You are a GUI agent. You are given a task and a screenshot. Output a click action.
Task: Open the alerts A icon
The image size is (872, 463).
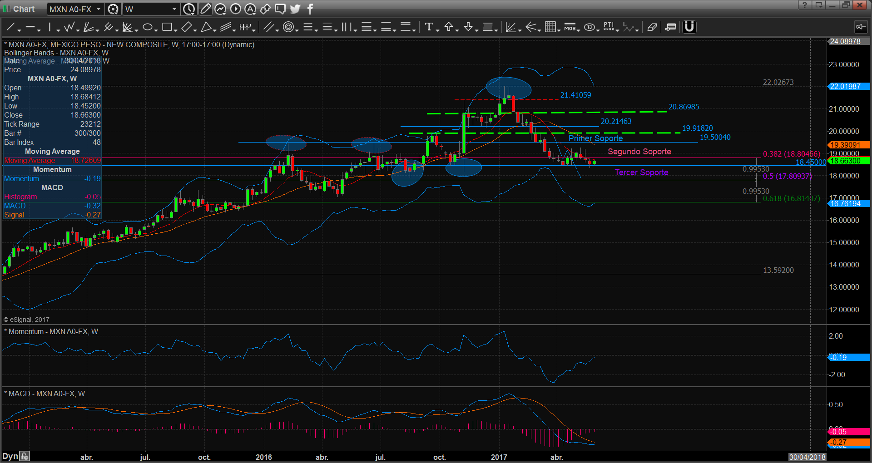tap(250, 9)
